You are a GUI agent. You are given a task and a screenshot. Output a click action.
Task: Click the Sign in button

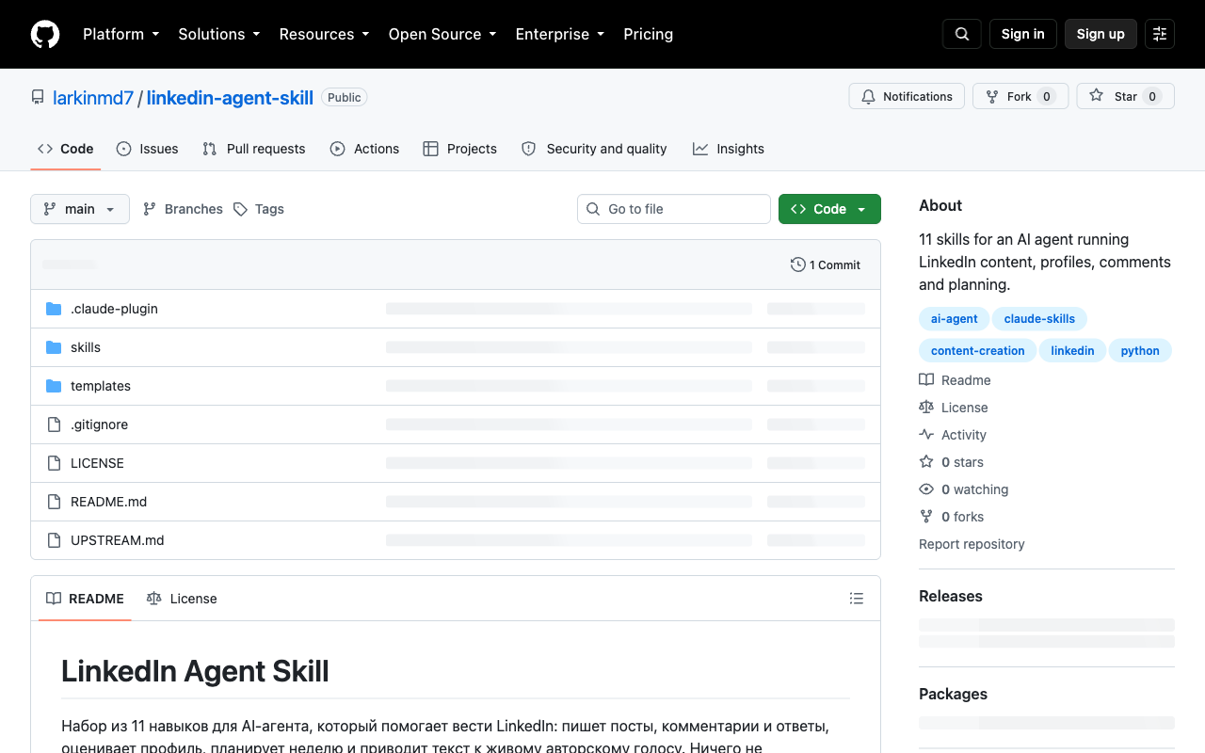(x=1023, y=34)
